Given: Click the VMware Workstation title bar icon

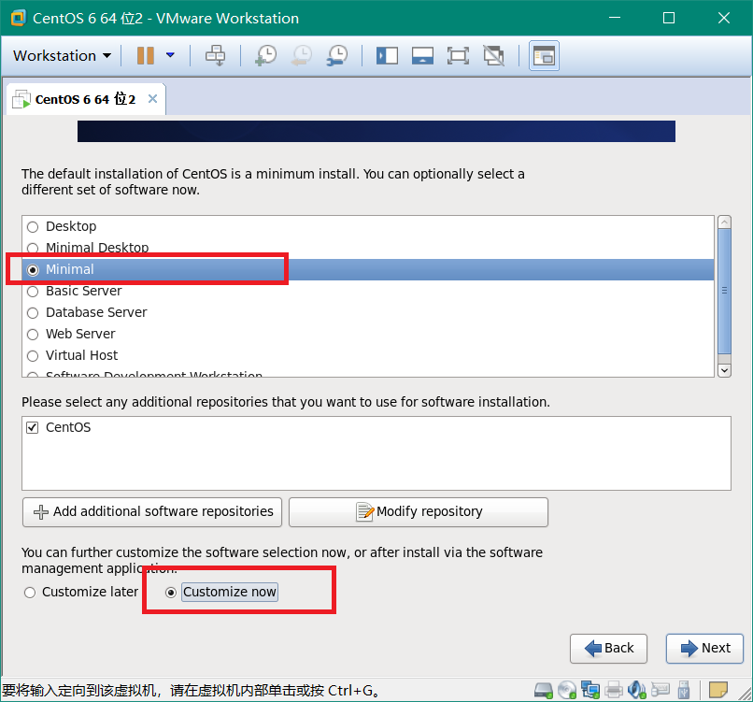Looking at the screenshot, I should click(x=18, y=19).
